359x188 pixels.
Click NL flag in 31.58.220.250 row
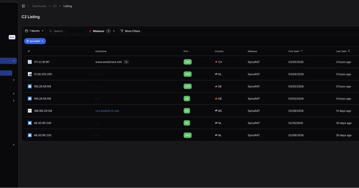pyautogui.click(x=216, y=74)
